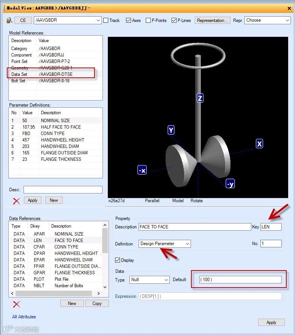Click the Y axis label in 3D view
This screenshot has height=335, width=295.
[x=171, y=130]
